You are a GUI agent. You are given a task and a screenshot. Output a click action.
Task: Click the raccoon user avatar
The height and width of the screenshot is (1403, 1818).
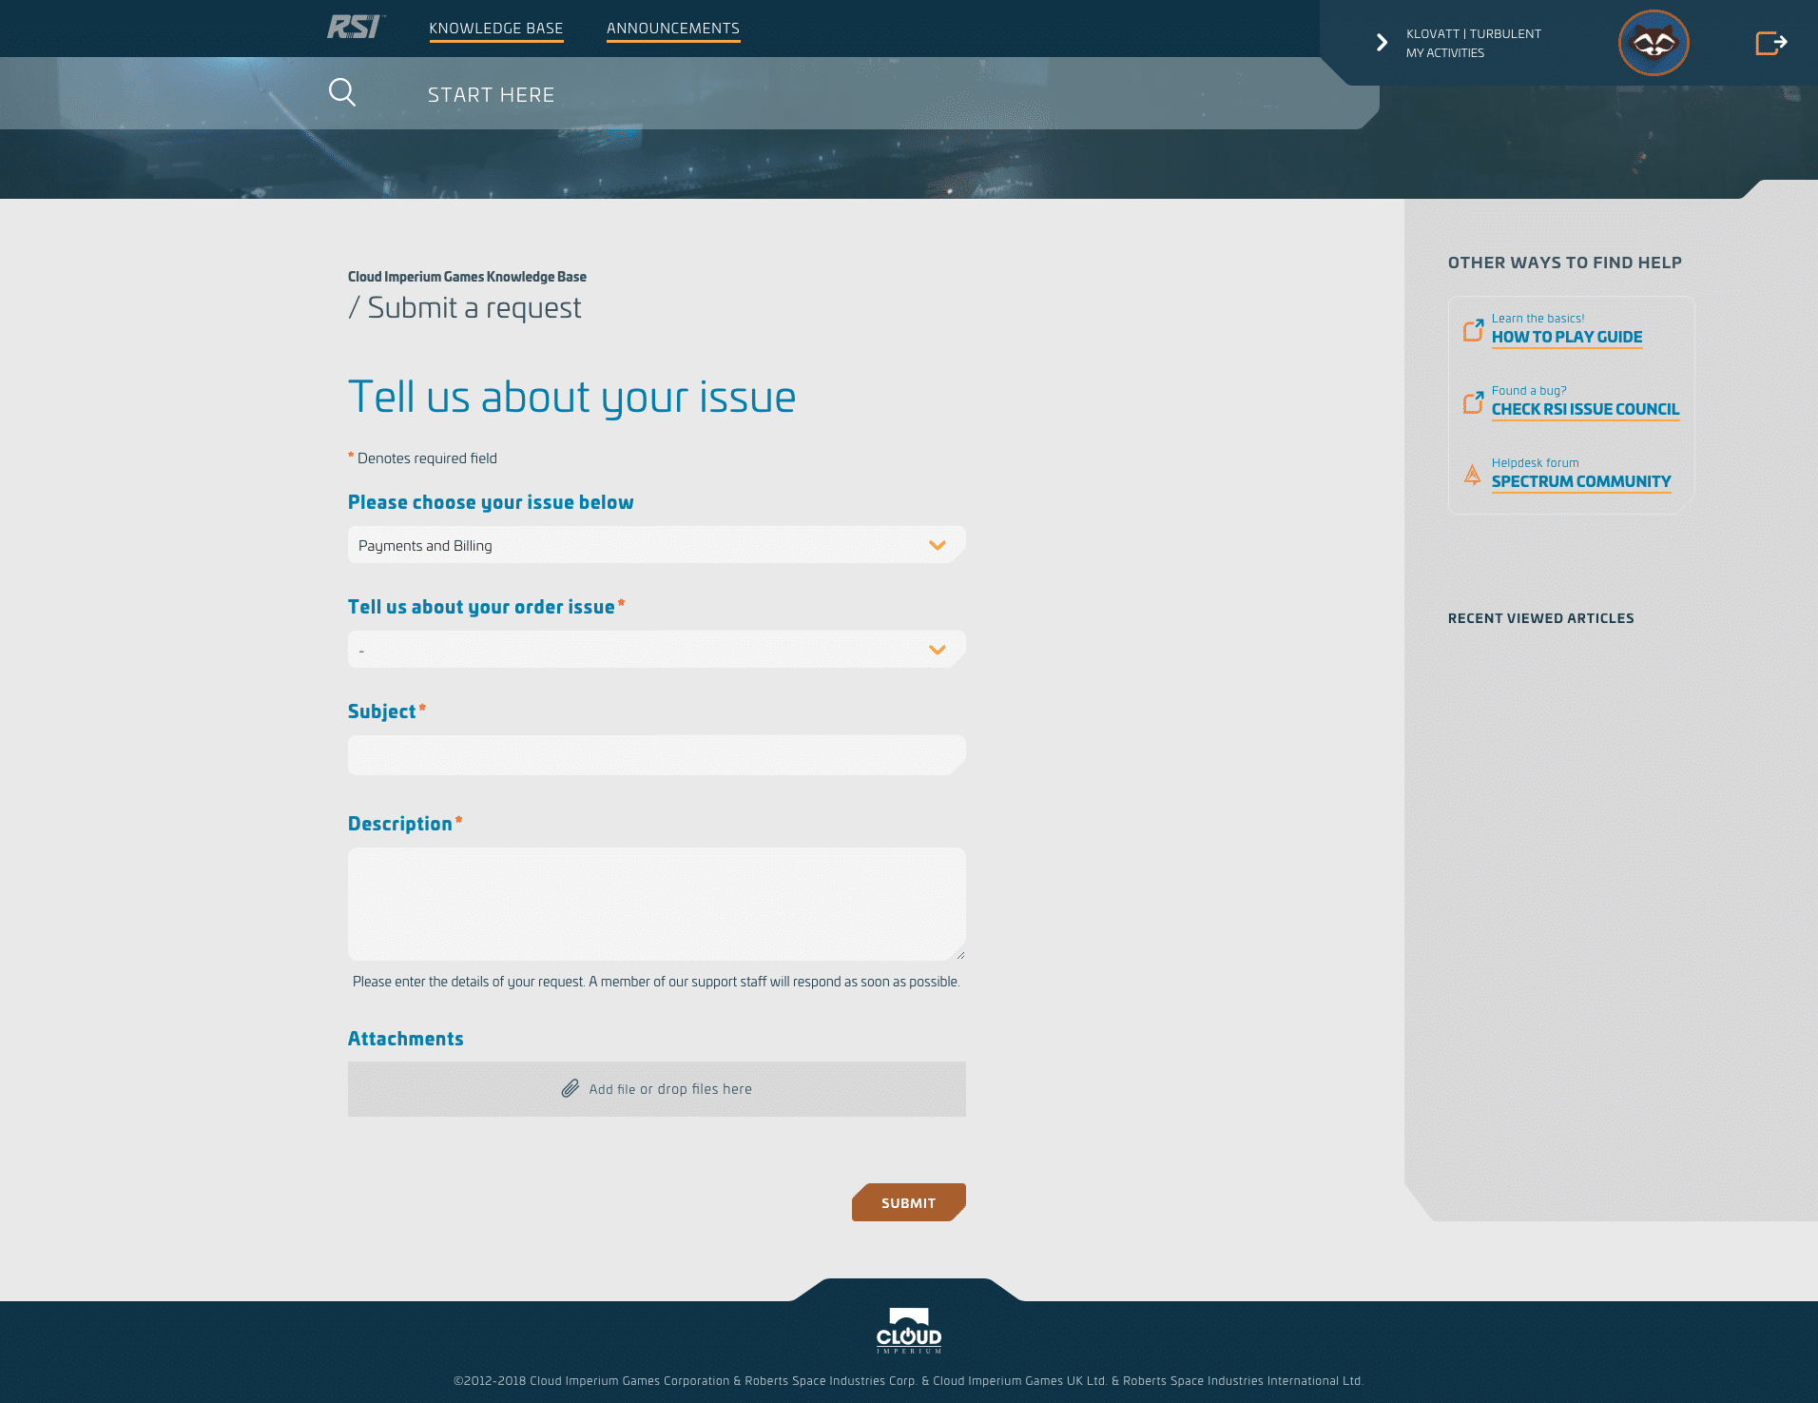tap(1654, 43)
